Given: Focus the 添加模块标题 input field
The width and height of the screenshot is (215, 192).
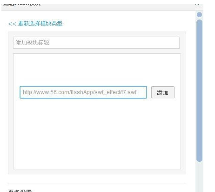Looking at the screenshot, I should pos(96,43).
